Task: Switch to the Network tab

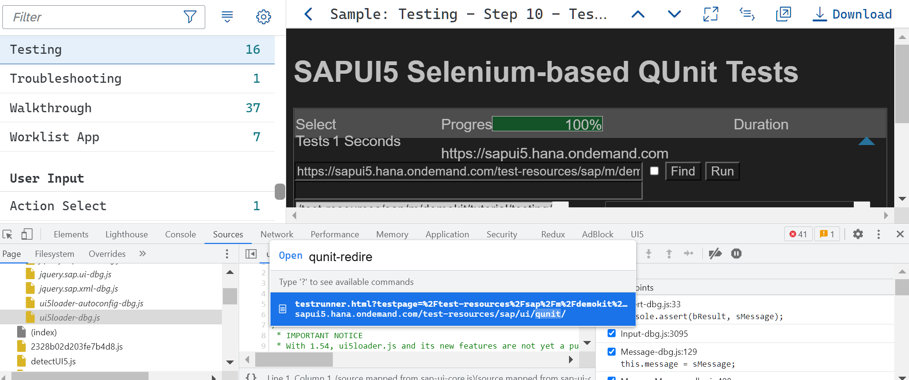Action: point(277,234)
